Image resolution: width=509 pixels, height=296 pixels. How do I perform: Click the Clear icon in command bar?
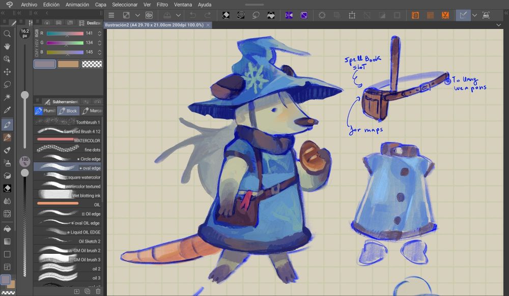click(226, 15)
